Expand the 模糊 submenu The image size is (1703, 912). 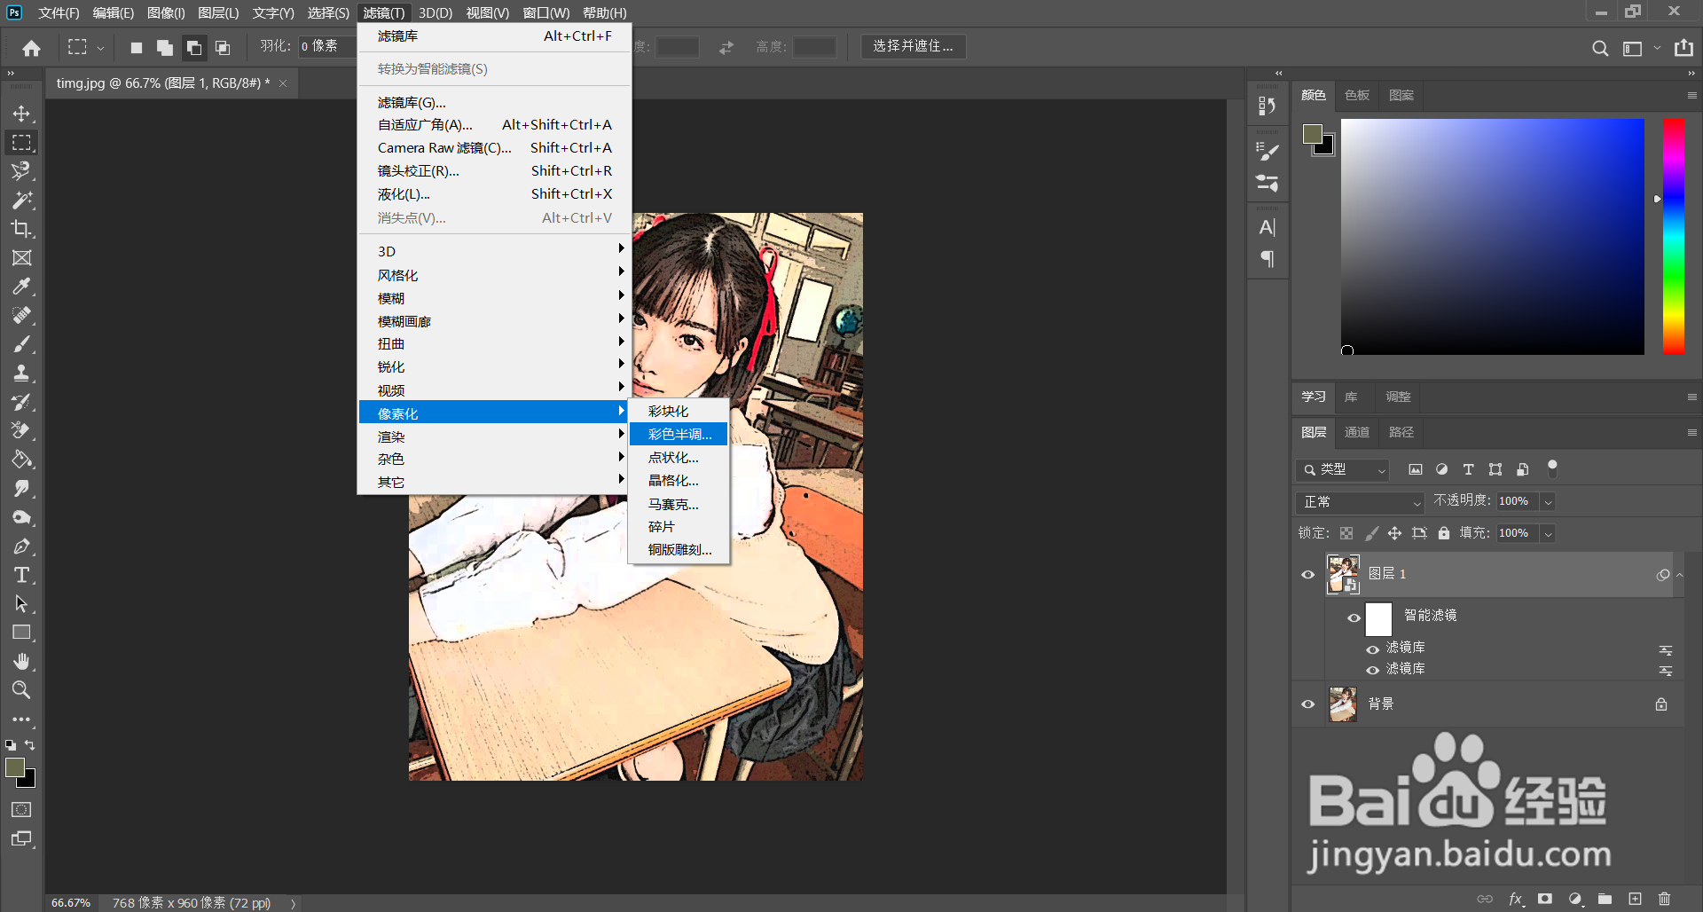494,298
